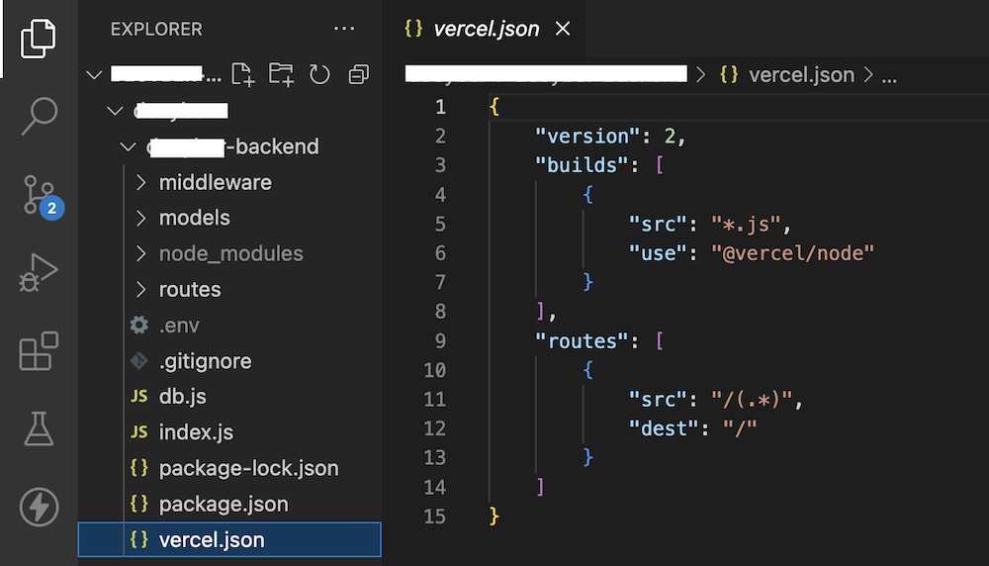The height and width of the screenshot is (566, 989).
Task: Open the Extensions view icon
Action: (38, 351)
